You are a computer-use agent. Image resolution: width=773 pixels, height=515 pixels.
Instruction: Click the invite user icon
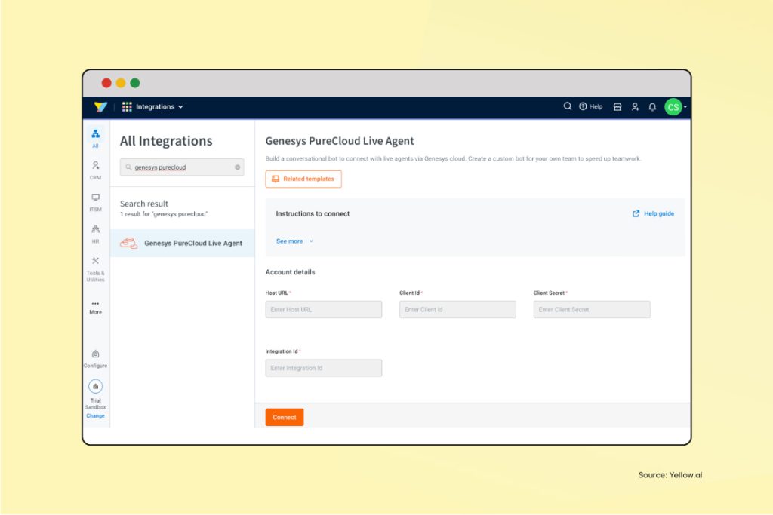tap(635, 107)
